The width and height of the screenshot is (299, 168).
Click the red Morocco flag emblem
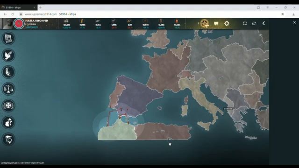click(19, 24)
